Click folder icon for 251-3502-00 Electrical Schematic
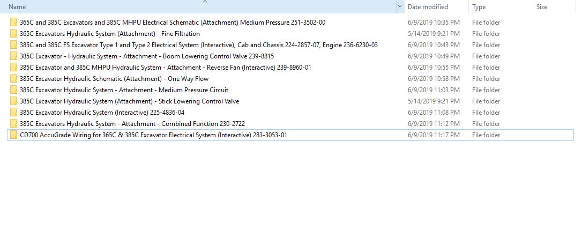The width and height of the screenshot is (582, 238). [13, 23]
